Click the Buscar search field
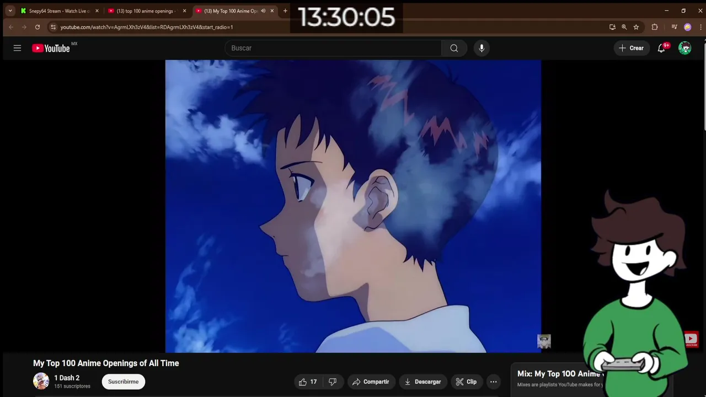The height and width of the screenshot is (397, 706). click(333, 48)
